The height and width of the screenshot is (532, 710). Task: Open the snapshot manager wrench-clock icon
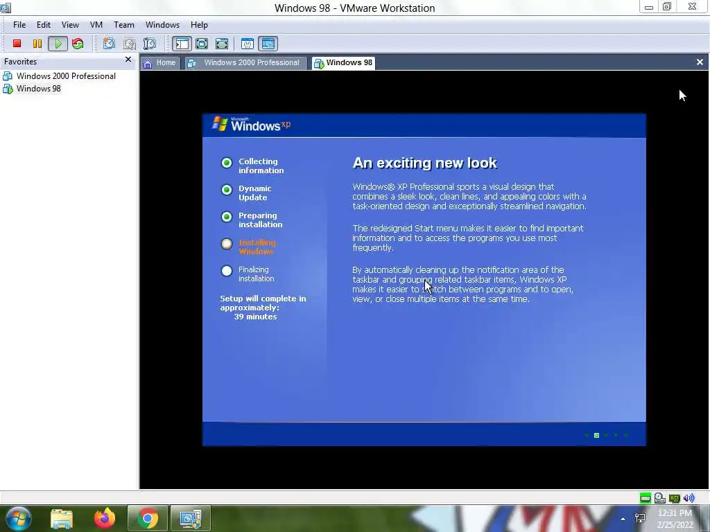pos(150,44)
